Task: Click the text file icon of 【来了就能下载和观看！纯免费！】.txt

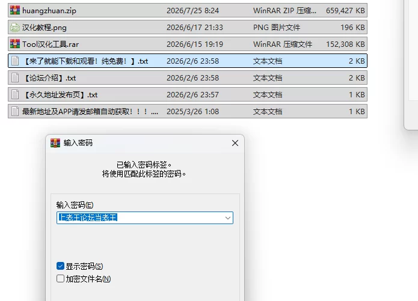Action: point(15,61)
